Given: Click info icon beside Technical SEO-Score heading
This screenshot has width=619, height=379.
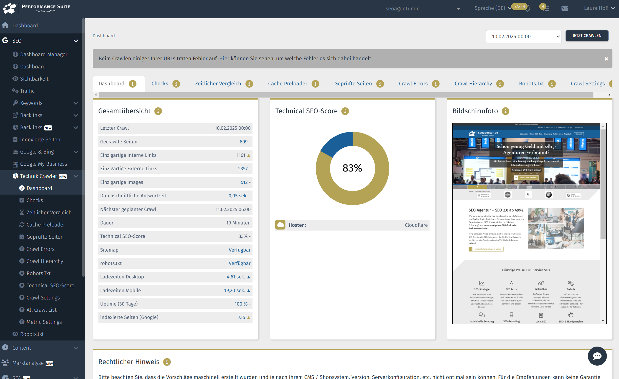Looking at the screenshot, I should click(x=345, y=111).
